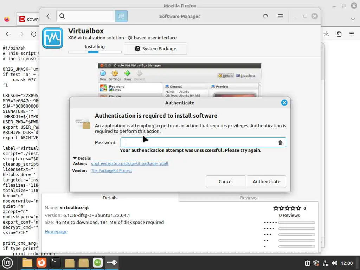360x270 pixels.
Task: Click the VirtualBox Manager screenshot preview
Action: (x=180, y=80)
